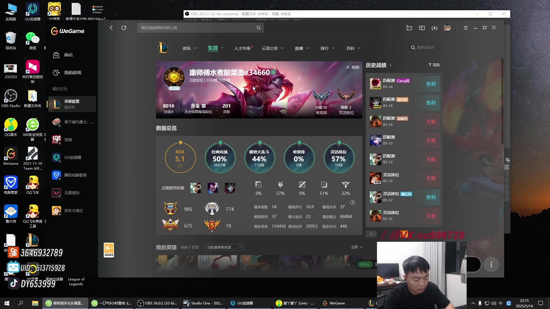Click the League of Legends logo icon
This screenshot has width=550, height=309.
pyautogui.click(x=163, y=48)
